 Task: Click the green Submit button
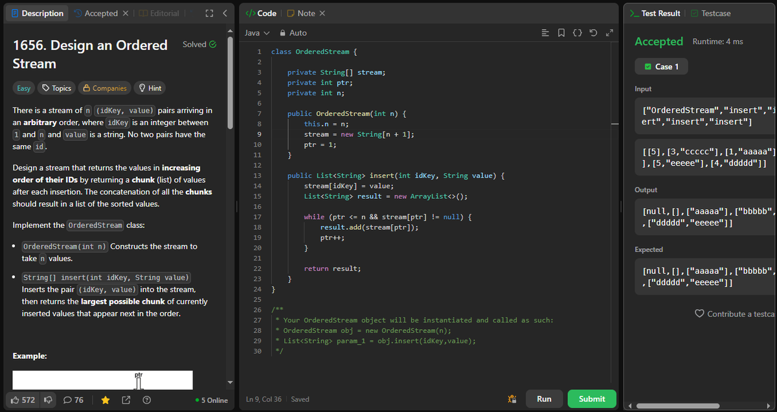(x=592, y=399)
